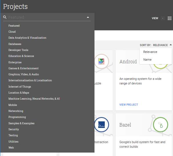Collapse the Sort By Relevance dropdown
The width and height of the screenshot is (173, 156).
point(170,45)
